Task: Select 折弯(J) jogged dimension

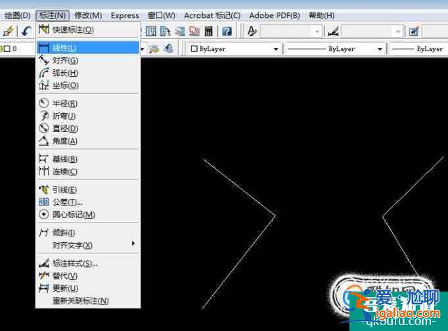Action: 88,116
